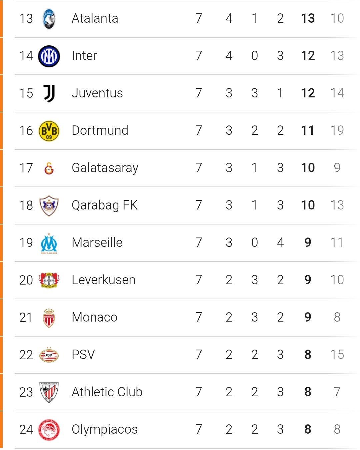Screen dimensions: 360x450
Task: Tap the PSV club logo
Action: pos(49,355)
